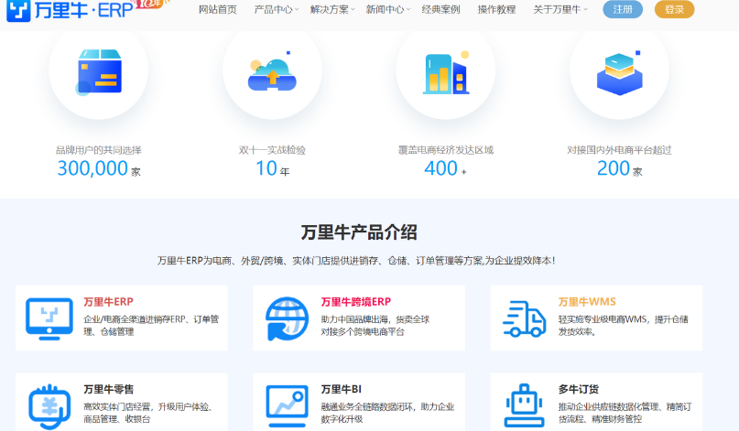Viewport: 739px width, 431px height.
Task: Click the 推动企业供应链数据化管理 description
Action: 625,413
